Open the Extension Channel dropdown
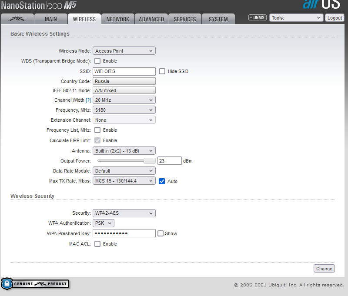Image resolution: width=348 pixels, height=296 pixels. pyautogui.click(x=124, y=120)
